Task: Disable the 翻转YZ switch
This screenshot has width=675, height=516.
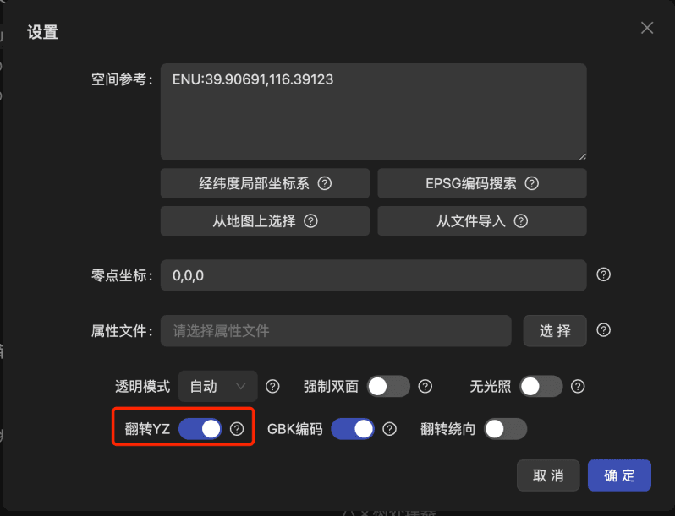Action: [200, 429]
